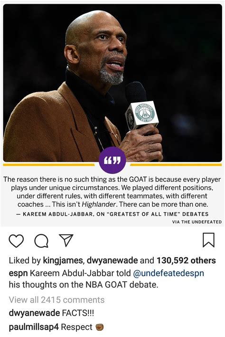Tap the GOAT quote text block

pos(112,192)
